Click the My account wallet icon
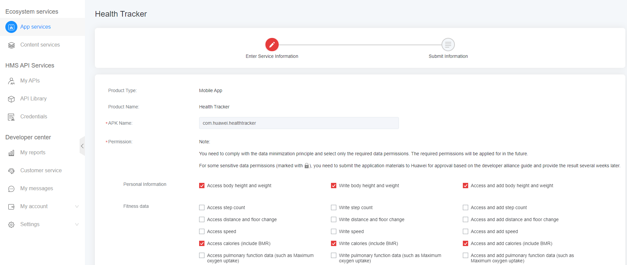 point(11,207)
